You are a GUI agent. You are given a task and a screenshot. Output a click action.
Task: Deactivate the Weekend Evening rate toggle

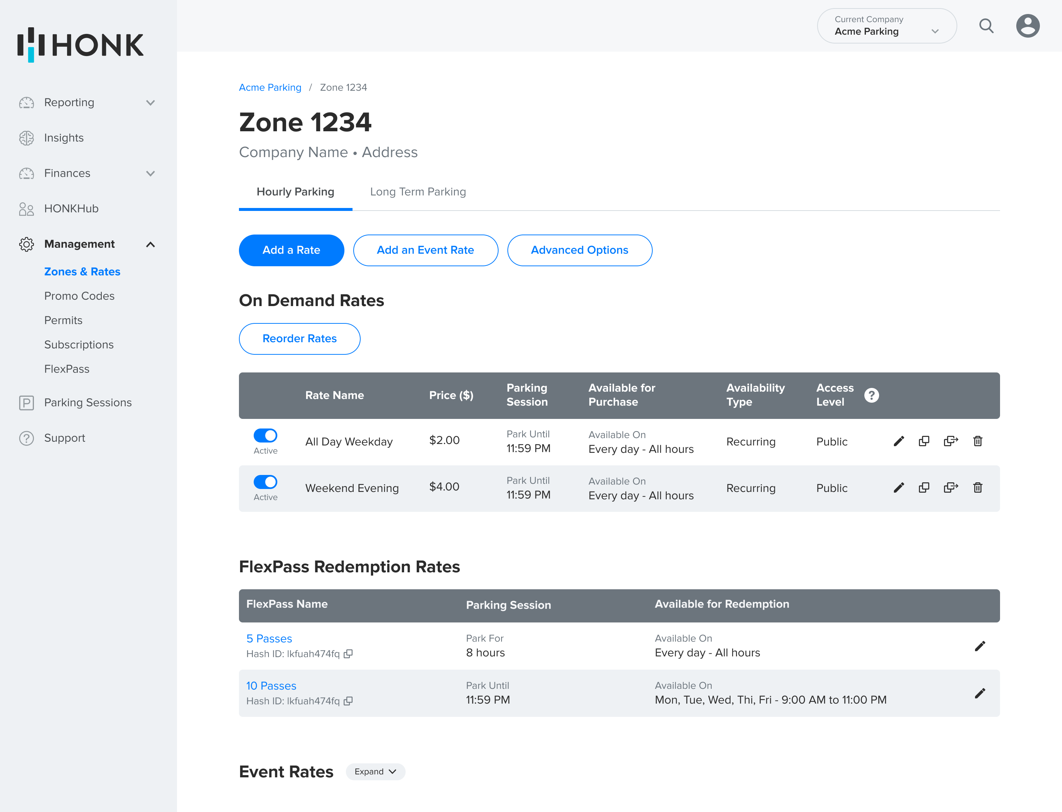click(265, 481)
